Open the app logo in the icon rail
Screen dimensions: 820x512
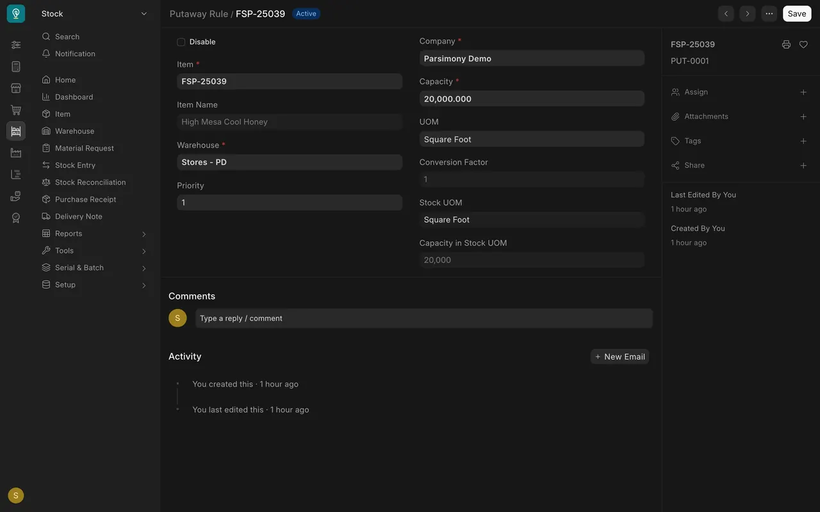[16, 13]
